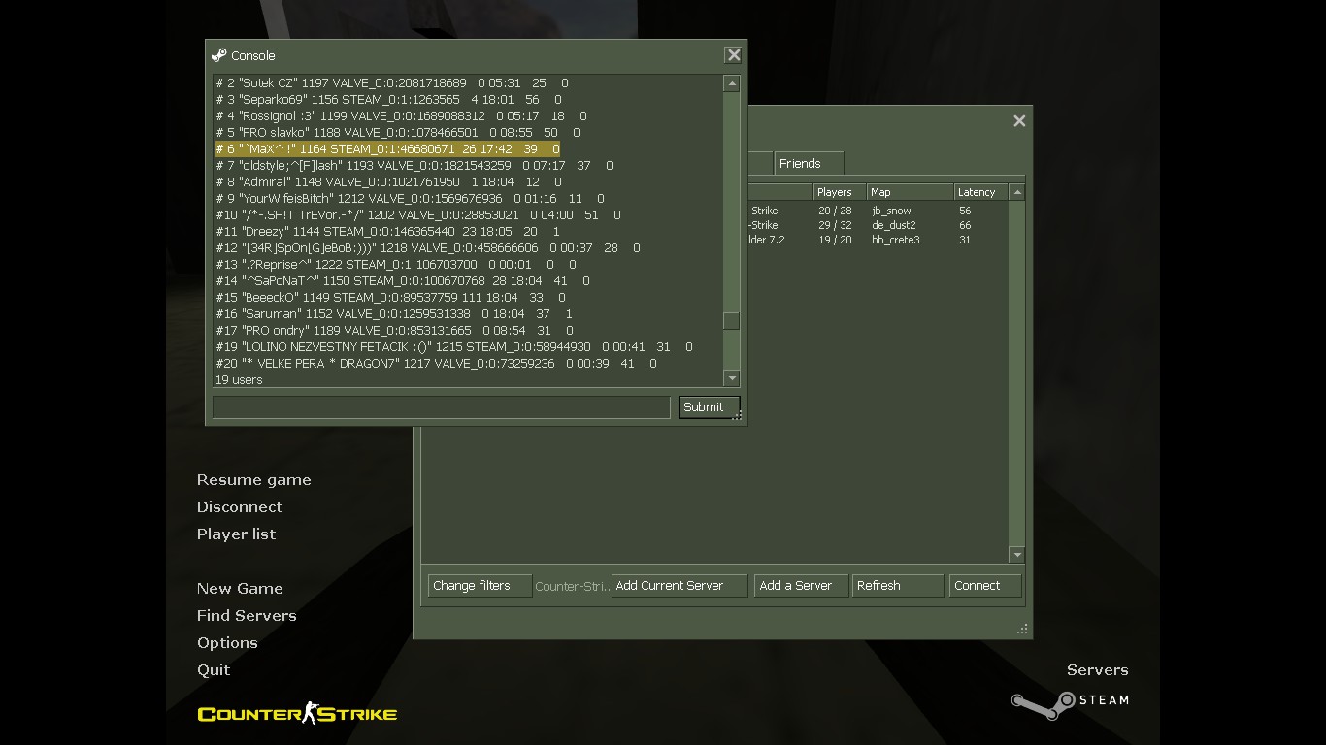Click the Console scrollbar up arrow

[732, 83]
